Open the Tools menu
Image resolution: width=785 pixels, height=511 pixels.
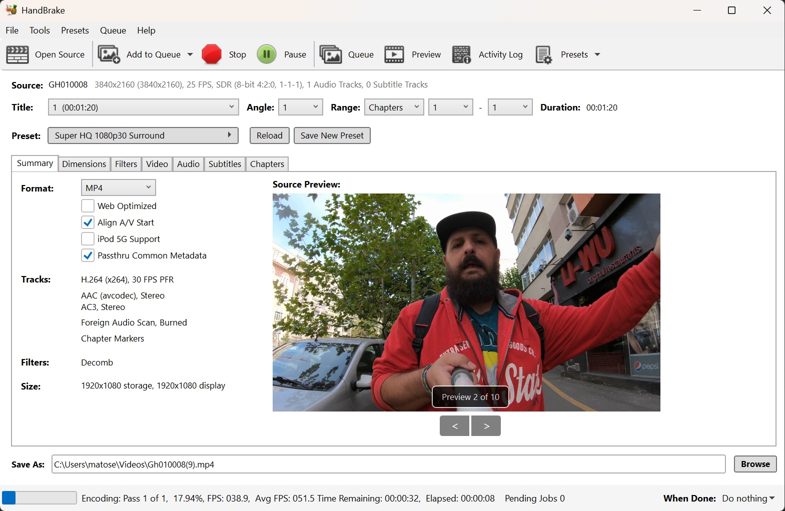40,30
